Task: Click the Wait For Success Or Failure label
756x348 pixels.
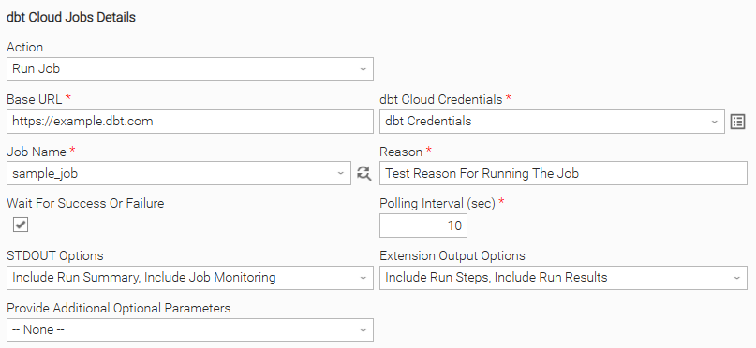Action: pos(85,204)
